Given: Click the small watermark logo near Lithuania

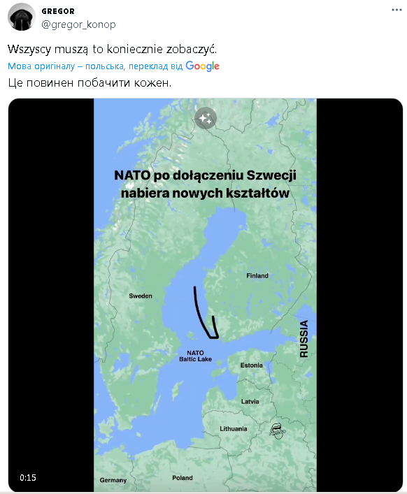Looking at the screenshot, I should point(277,431).
